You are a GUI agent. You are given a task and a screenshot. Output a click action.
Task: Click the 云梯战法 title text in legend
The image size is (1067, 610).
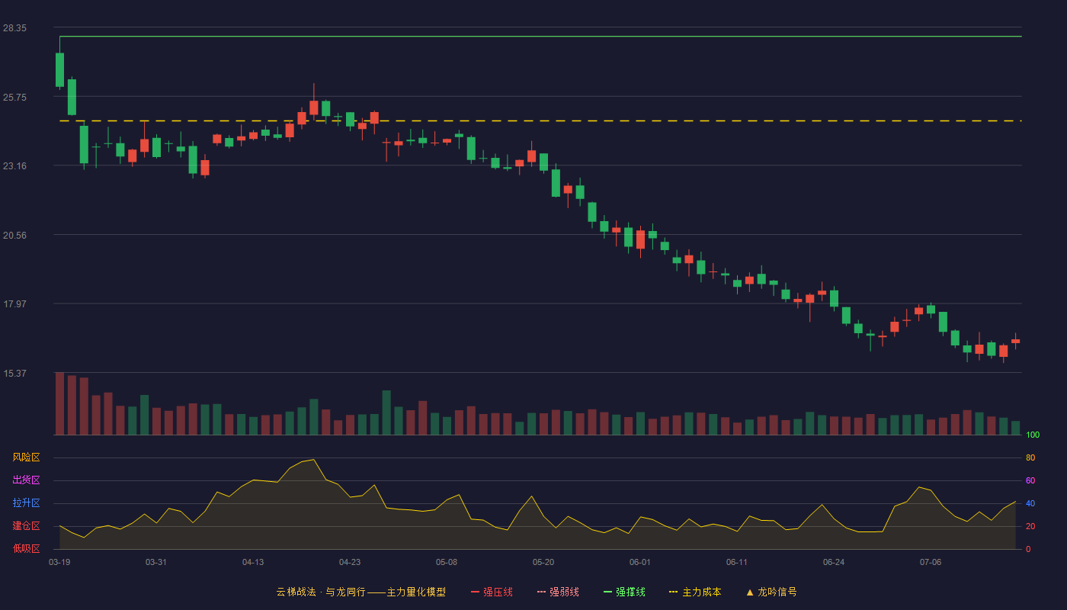(x=296, y=592)
